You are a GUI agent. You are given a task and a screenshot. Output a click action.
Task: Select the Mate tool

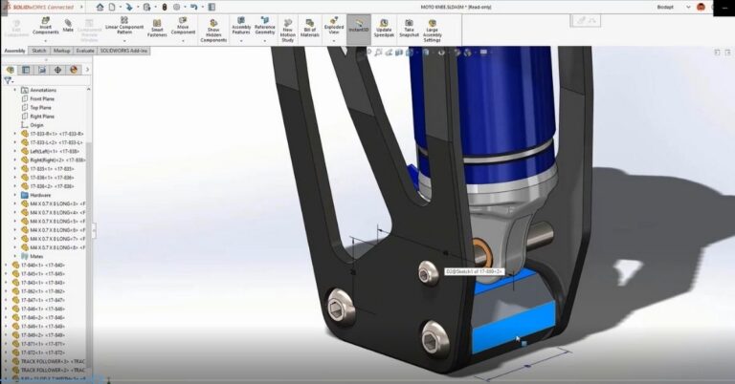click(68, 25)
